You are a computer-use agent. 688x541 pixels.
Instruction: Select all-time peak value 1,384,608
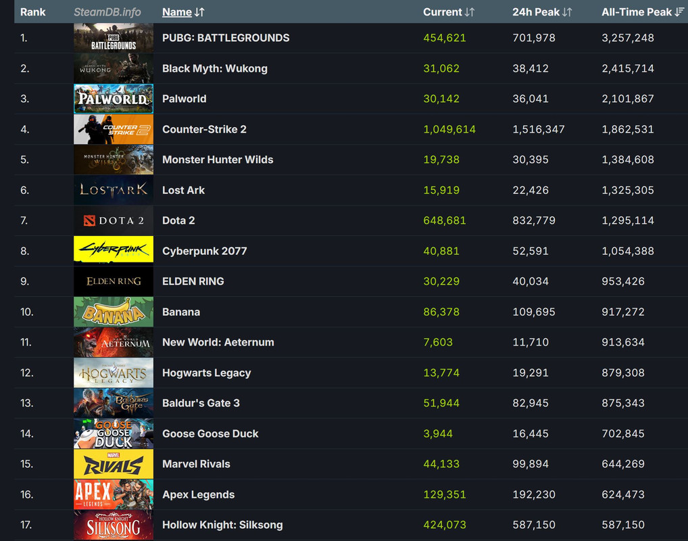point(628,160)
